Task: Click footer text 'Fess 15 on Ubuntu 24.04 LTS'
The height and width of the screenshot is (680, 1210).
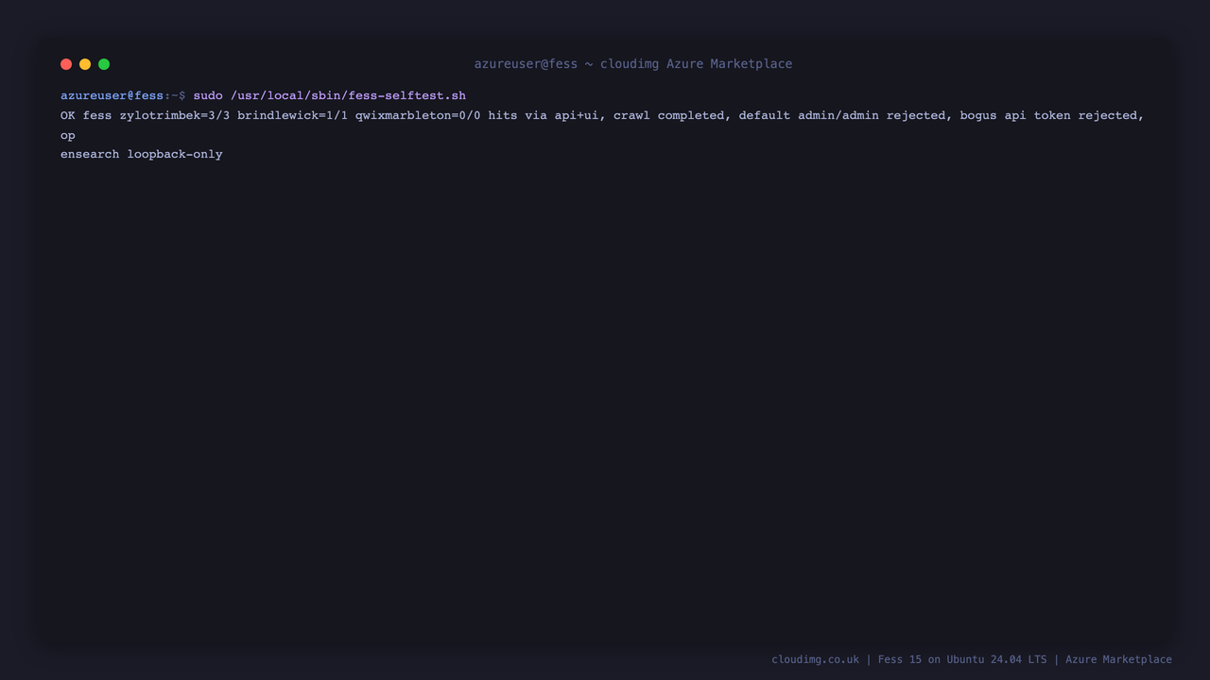Action: 962,659
